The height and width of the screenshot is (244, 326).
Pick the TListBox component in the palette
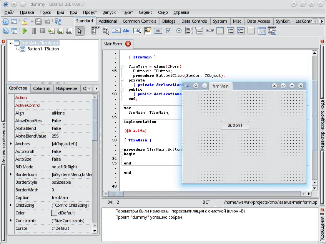point(189,31)
